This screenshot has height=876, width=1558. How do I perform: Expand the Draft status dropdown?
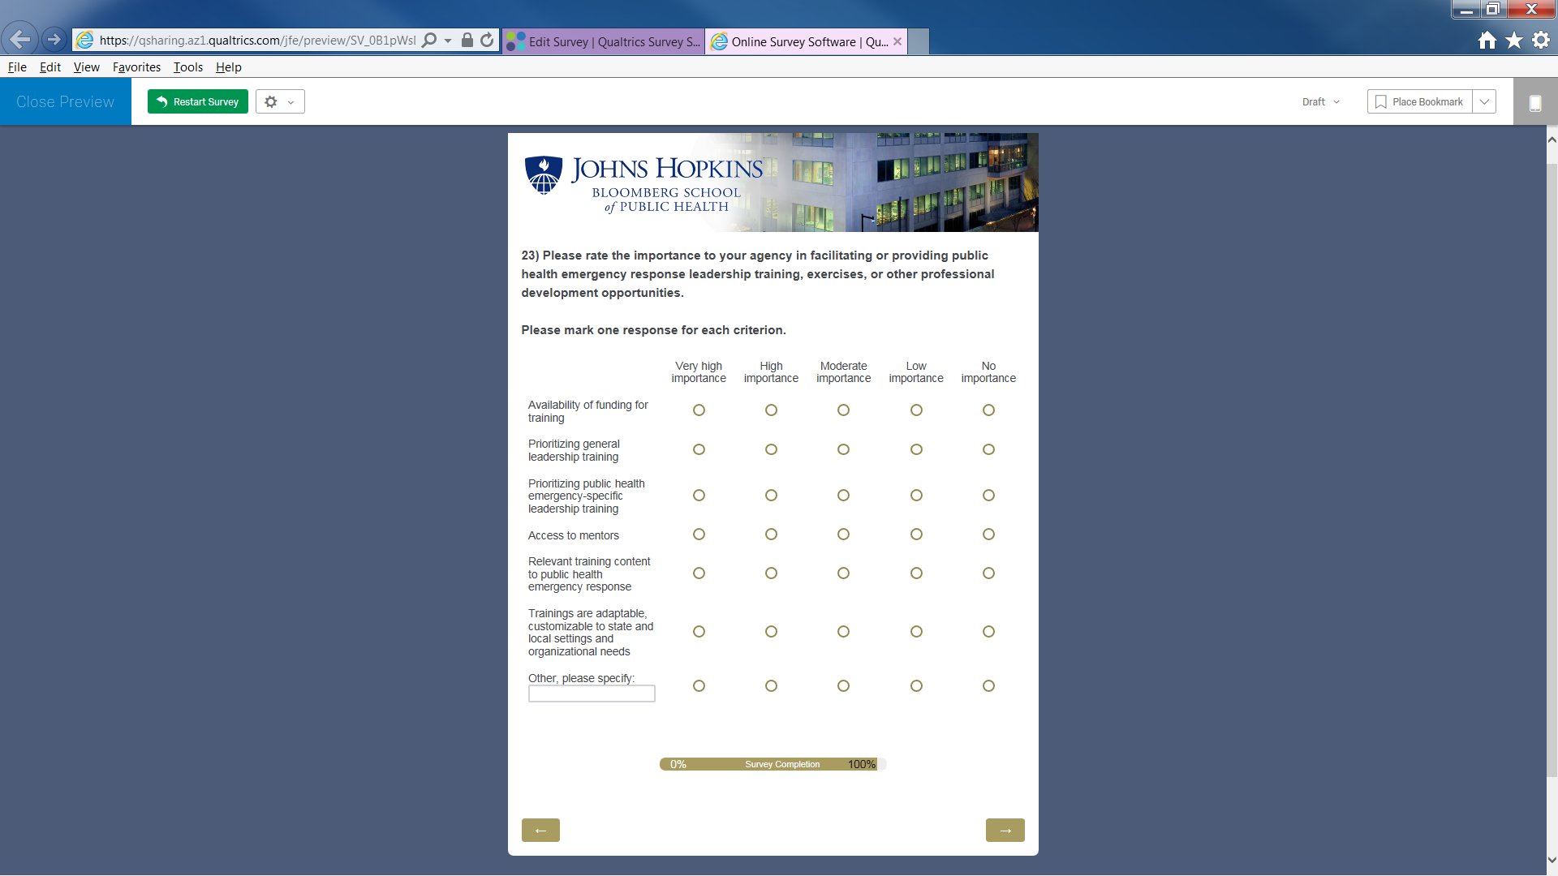pos(1321,102)
